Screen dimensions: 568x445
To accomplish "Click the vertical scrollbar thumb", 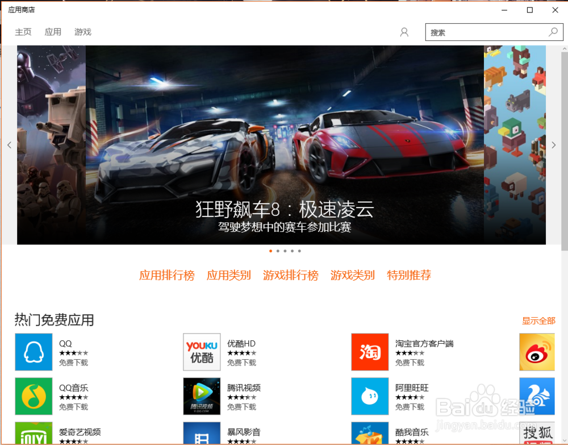I will click(x=565, y=151).
